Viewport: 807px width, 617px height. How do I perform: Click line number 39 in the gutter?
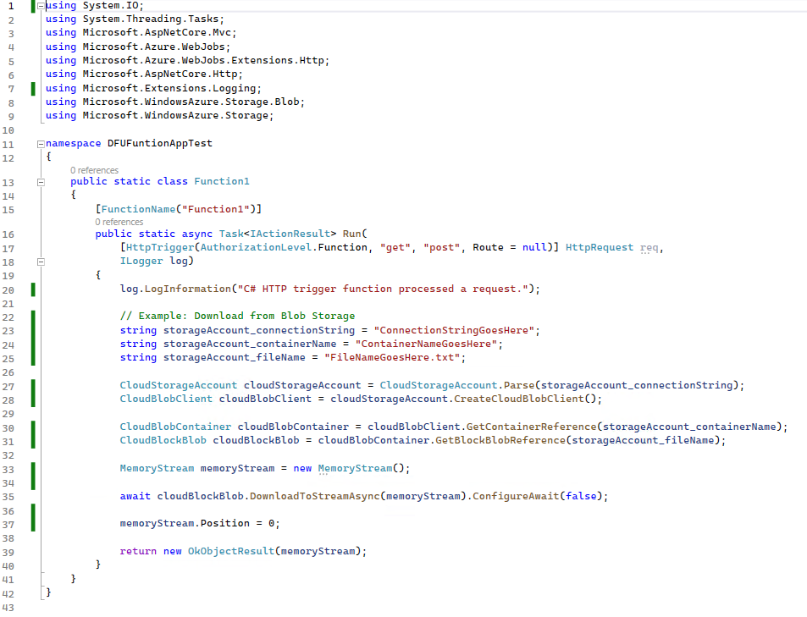[8, 551]
